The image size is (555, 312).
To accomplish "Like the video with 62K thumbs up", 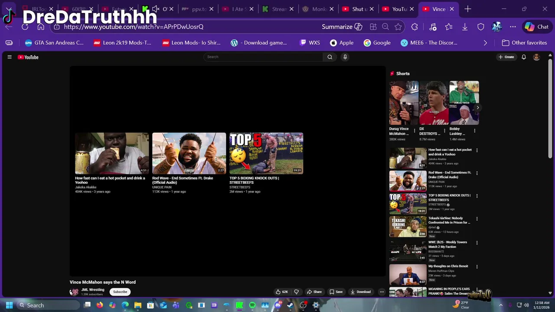I will (x=281, y=292).
